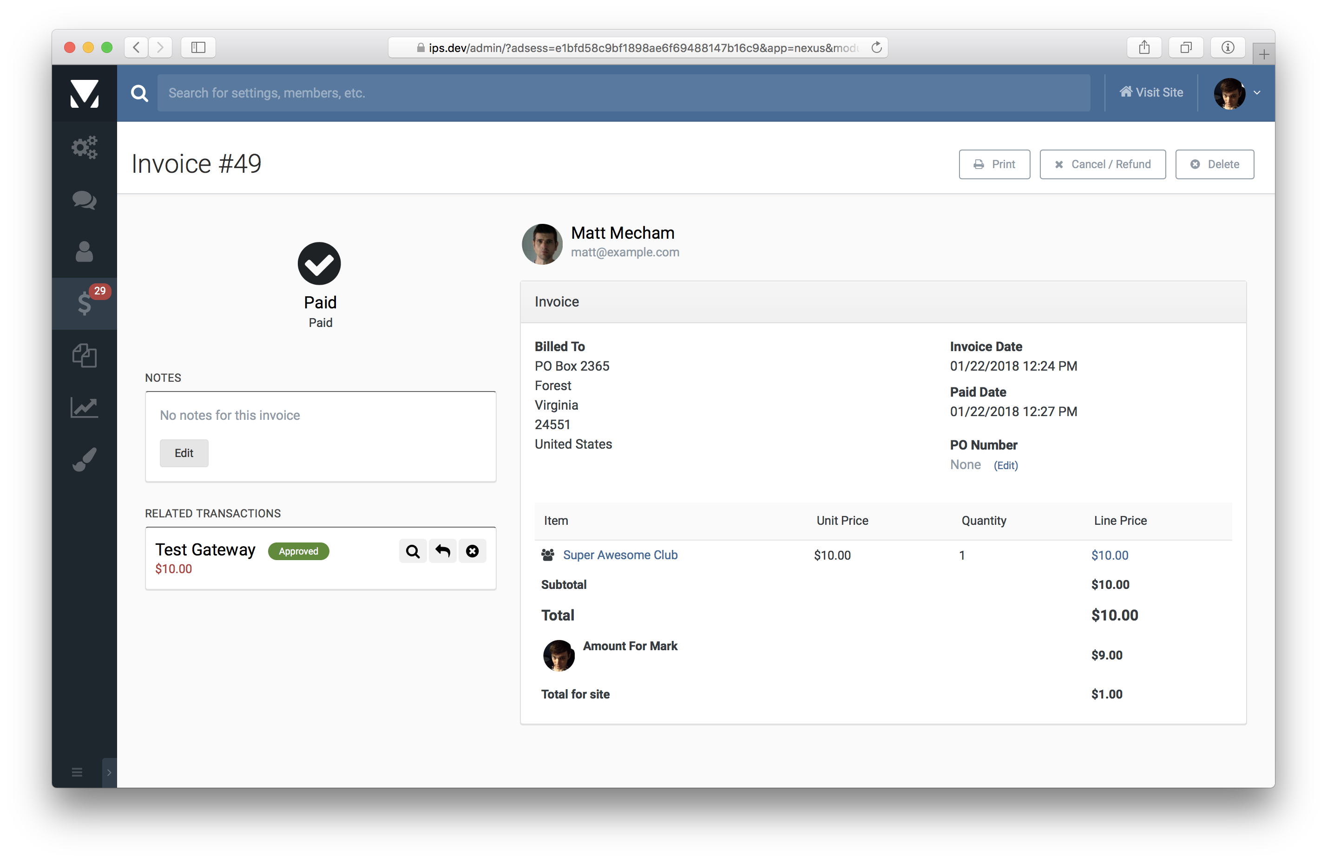Edit the invoice notes
Image resolution: width=1327 pixels, height=862 pixels.
click(184, 453)
